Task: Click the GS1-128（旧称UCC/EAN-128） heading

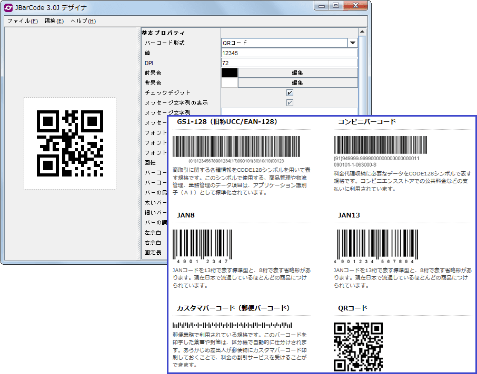Action: coord(227,122)
